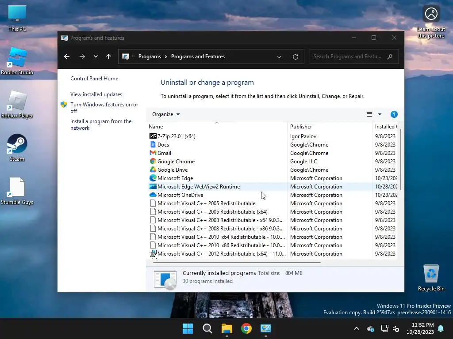This screenshot has height=339, width=453.
Task: Select Programs in the breadcrumb path
Action: (150, 56)
